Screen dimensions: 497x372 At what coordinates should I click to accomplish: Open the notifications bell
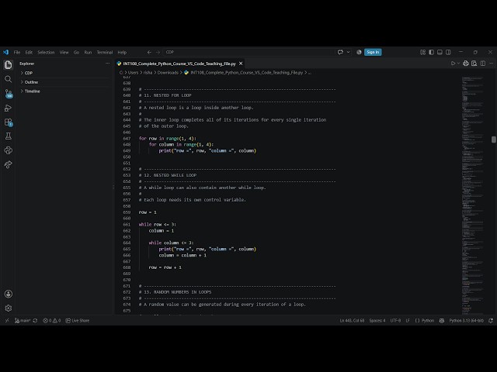click(491, 320)
